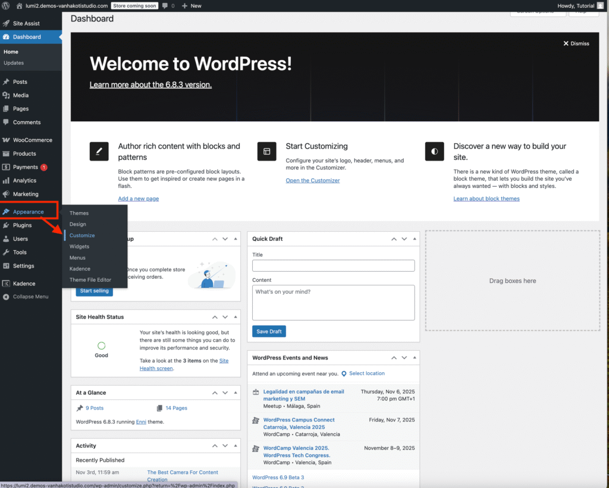Viewport: 609px width, 488px height.
Task: Collapse the Quick Draft panel
Action: click(413, 239)
